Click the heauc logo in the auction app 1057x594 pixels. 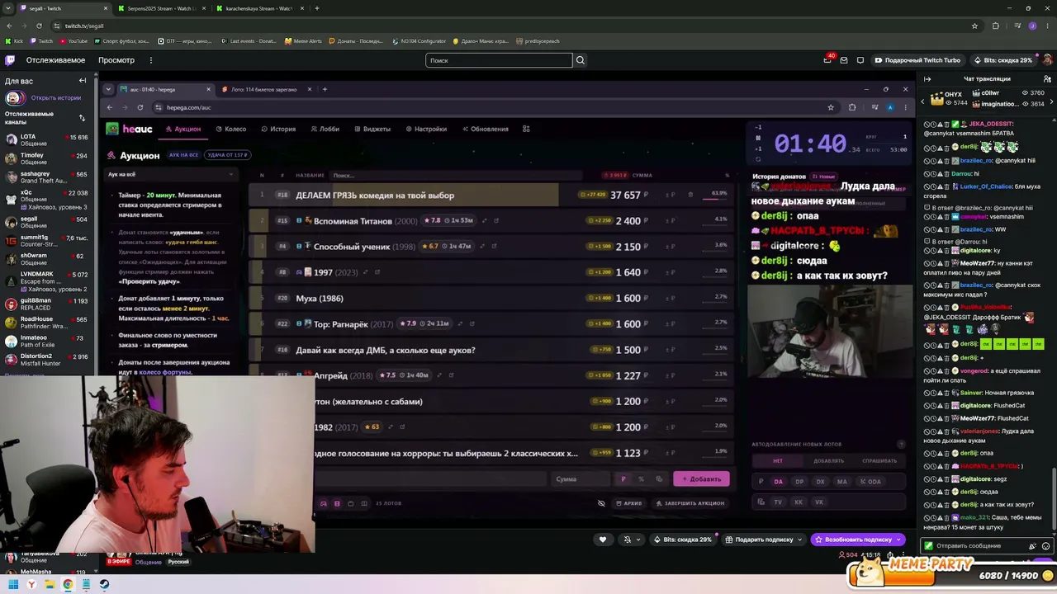pyautogui.click(x=130, y=129)
